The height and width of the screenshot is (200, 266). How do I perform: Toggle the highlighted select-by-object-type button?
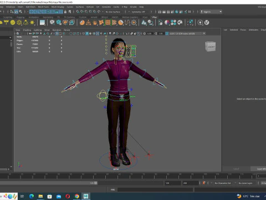click(16, 12)
